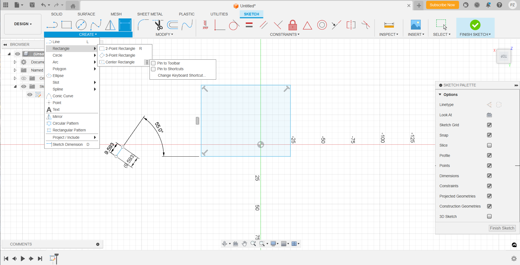
Task: Click the Tangent constraint icon
Action: 234,25
